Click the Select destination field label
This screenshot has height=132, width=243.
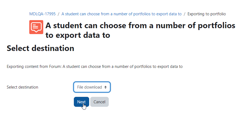tap(23, 87)
